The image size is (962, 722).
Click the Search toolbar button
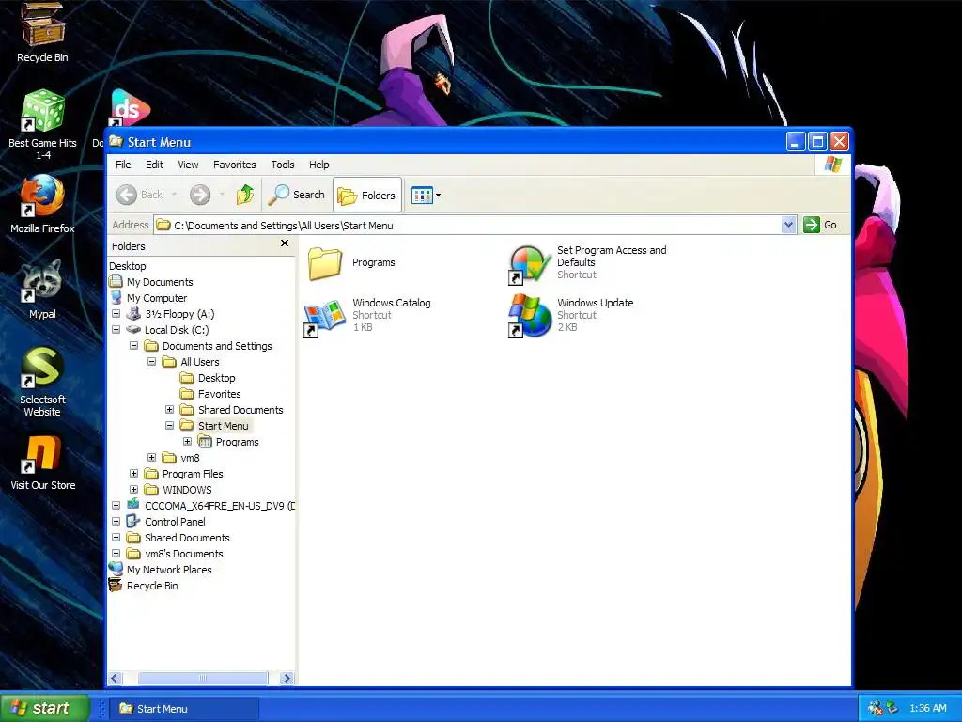click(x=296, y=195)
